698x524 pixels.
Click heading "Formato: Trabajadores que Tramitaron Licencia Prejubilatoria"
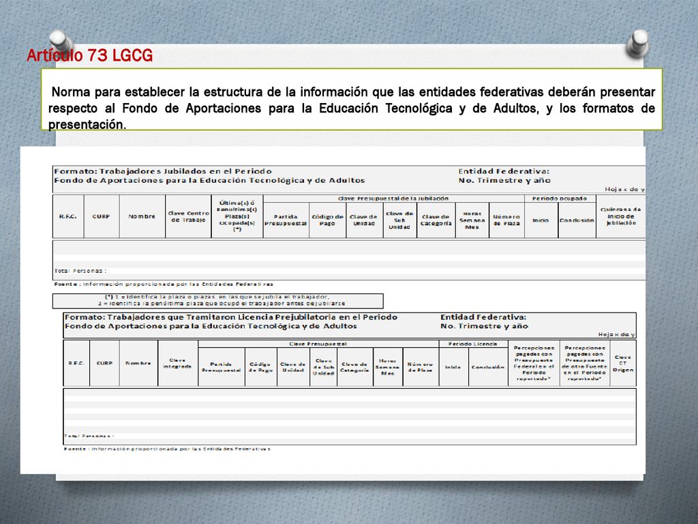pyautogui.click(x=231, y=317)
